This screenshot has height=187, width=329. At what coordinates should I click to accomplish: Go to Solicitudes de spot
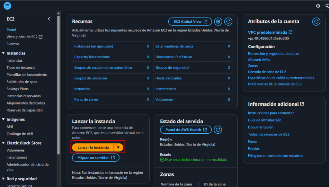(x=22, y=82)
